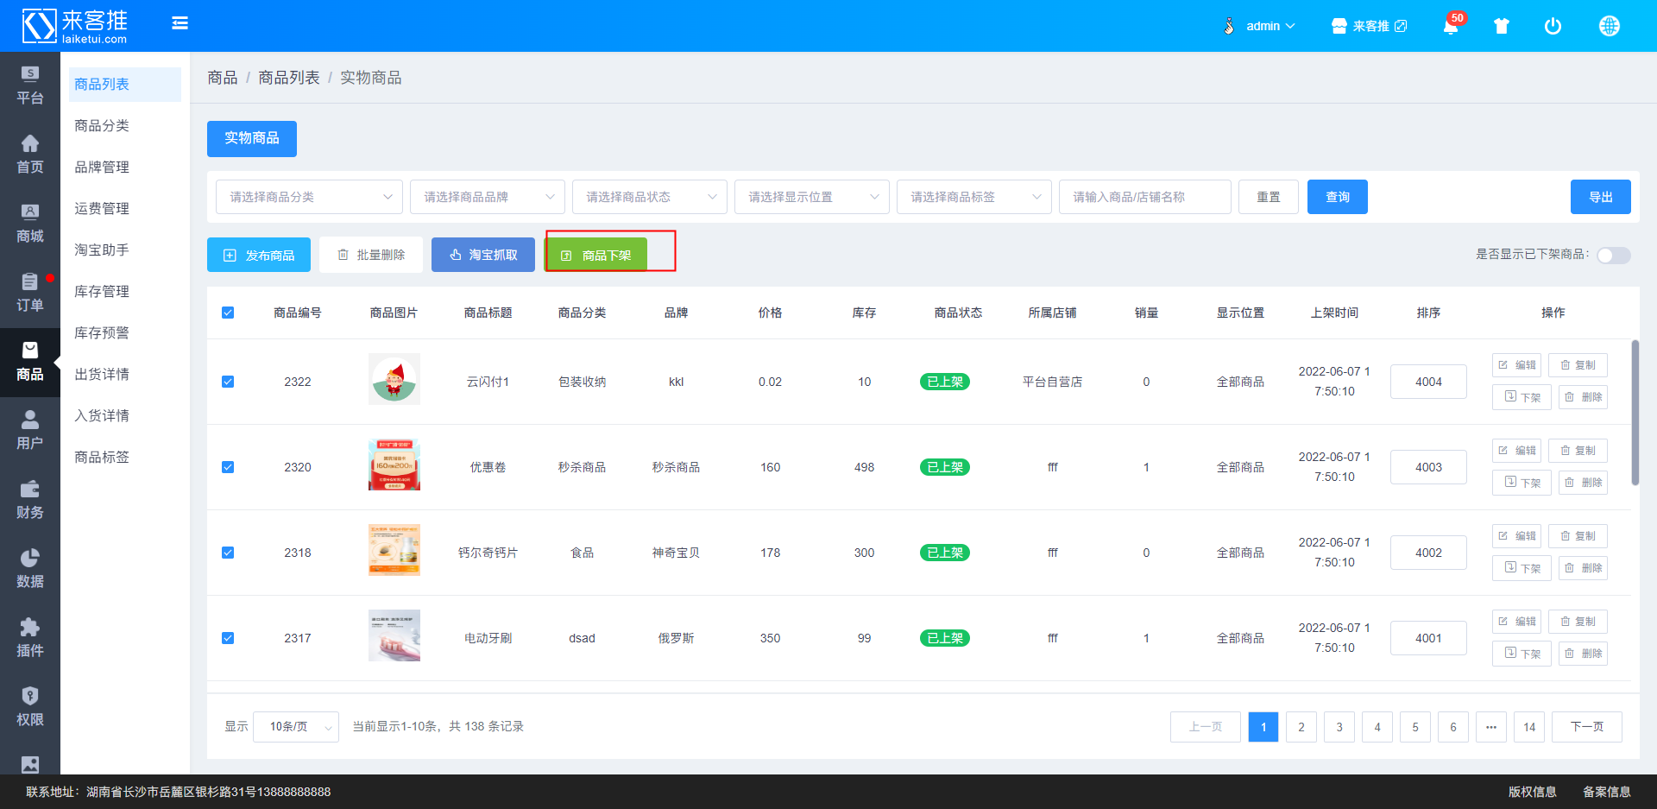Open 请选择商品品牌 dropdown
Screen dimensions: 1657x809
(x=487, y=197)
